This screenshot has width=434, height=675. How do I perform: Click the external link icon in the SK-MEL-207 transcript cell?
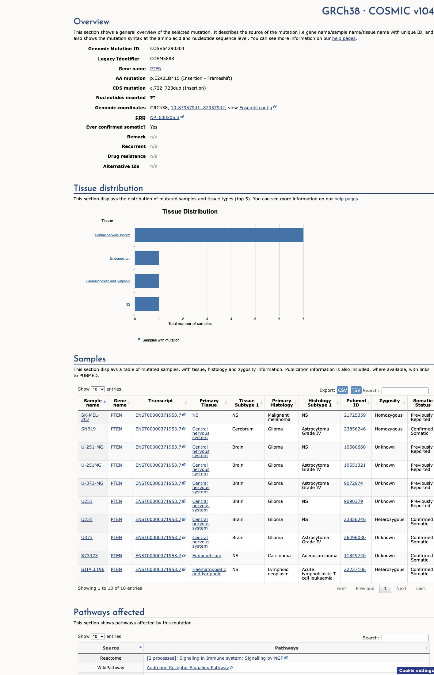tap(184, 415)
